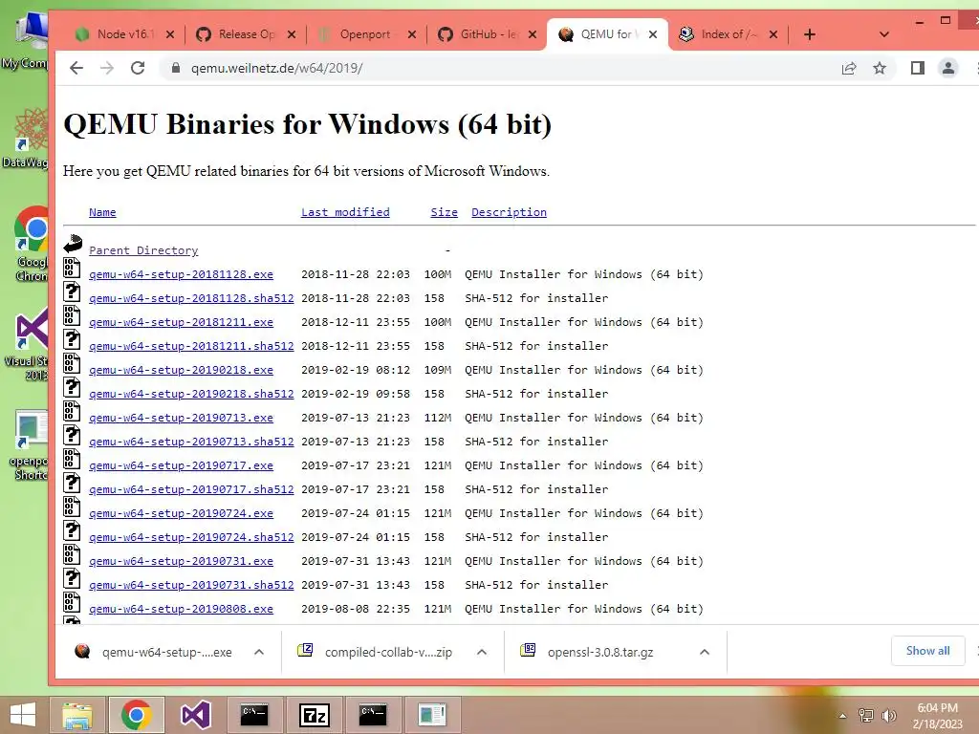Screen dimensions: 979x734
Task: Open qemu-w64-setup-20190218.sha512
Action: (x=191, y=394)
